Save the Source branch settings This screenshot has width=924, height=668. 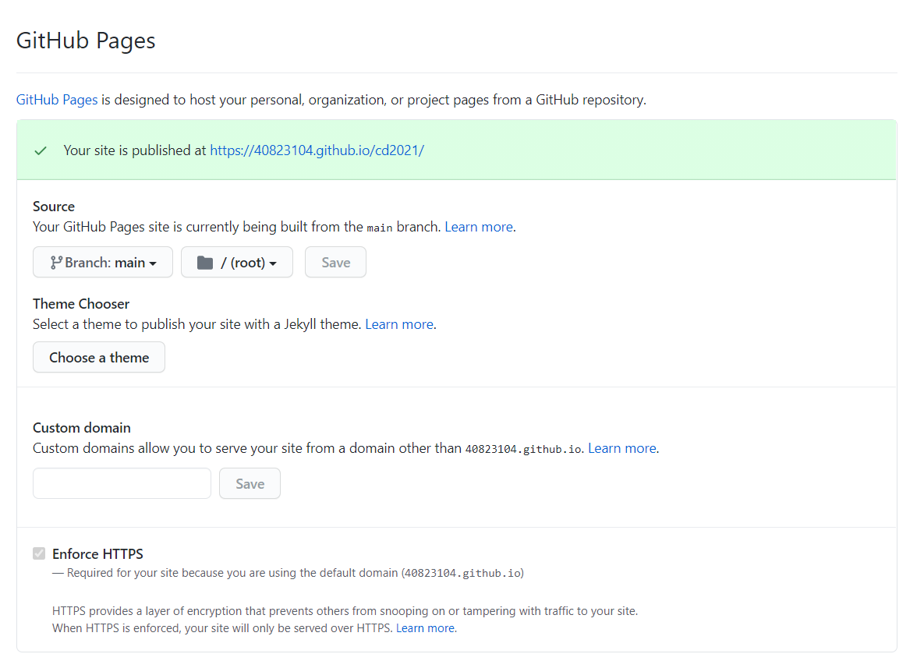335,262
